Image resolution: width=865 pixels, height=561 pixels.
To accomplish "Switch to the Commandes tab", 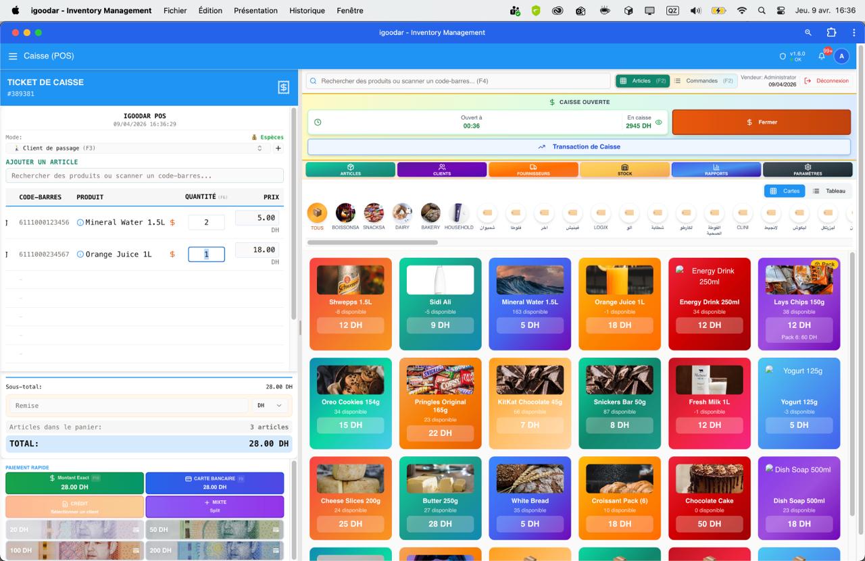I will click(703, 81).
